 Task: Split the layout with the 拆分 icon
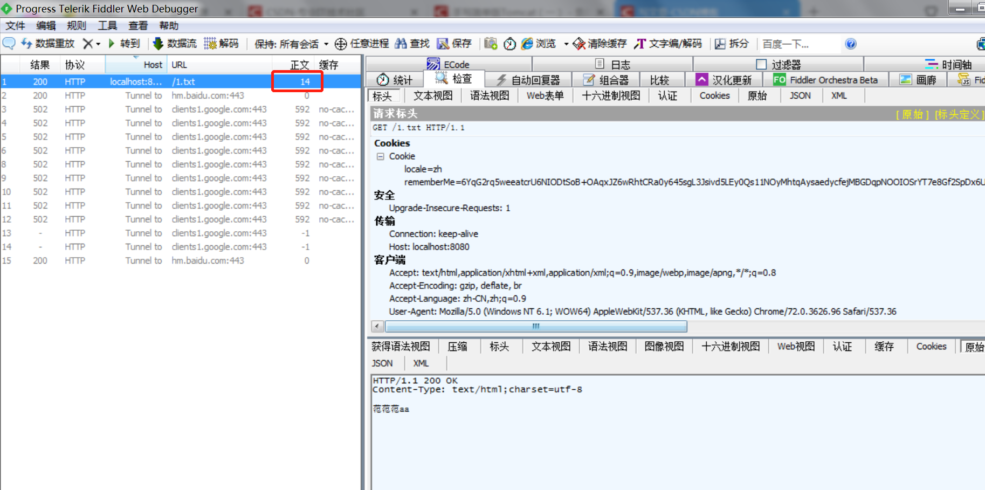coord(732,44)
